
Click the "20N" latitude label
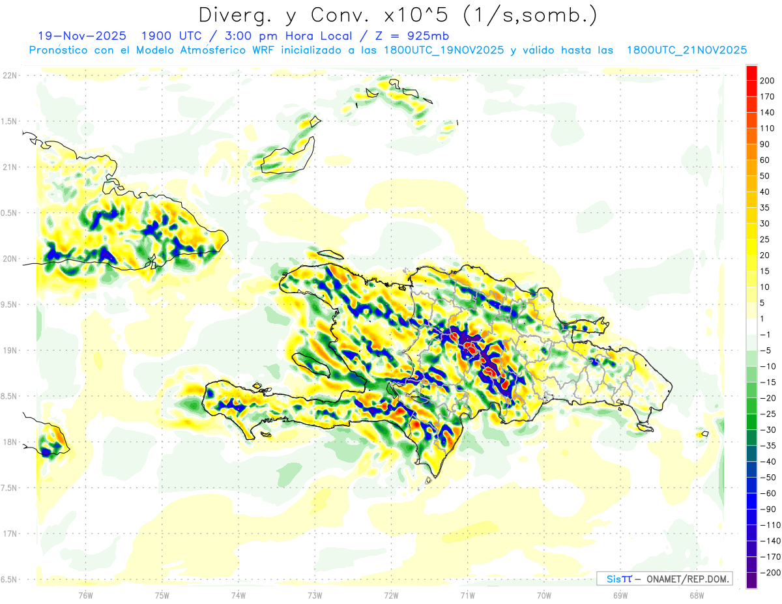[10, 259]
